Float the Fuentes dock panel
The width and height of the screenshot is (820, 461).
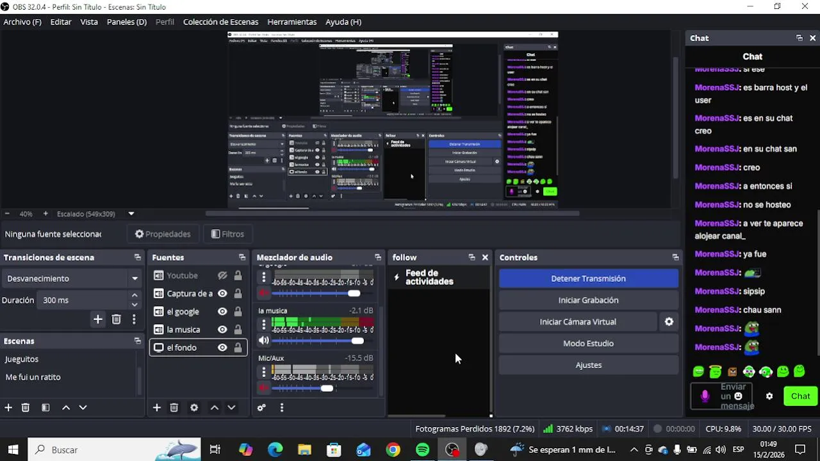(x=242, y=257)
